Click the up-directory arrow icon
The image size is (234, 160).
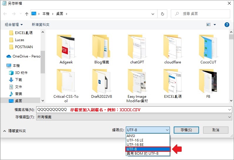27,14
